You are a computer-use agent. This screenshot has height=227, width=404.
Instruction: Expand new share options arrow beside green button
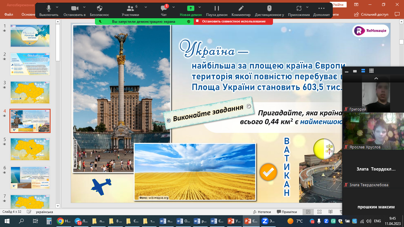[200, 7]
